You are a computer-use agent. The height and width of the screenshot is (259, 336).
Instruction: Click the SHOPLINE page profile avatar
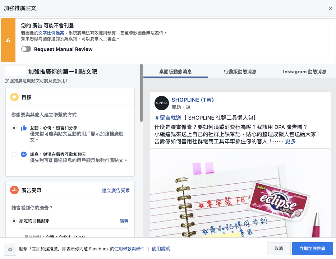(x=161, y=103)
